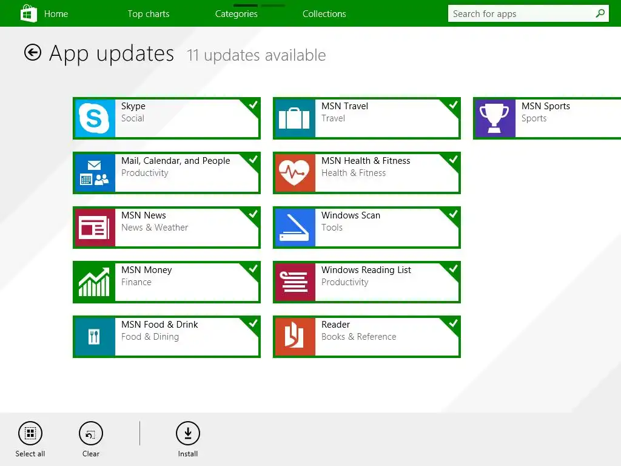The width and height of the screenshot is (621, 466).
Task: Open the Top charts section
Action: click(149, 14)
